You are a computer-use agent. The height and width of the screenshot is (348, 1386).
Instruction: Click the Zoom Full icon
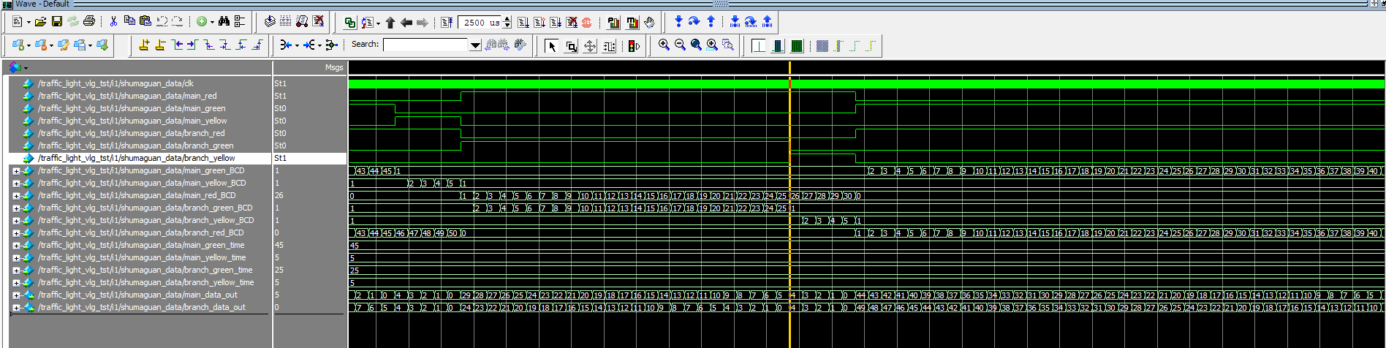pos(696,45)
